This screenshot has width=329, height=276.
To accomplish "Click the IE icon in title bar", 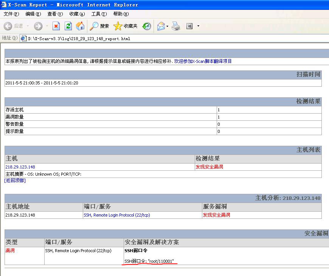I will tap(3, 5).
